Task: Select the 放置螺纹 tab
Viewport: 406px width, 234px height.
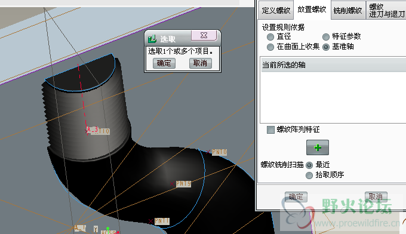Action: coord(312,10)
